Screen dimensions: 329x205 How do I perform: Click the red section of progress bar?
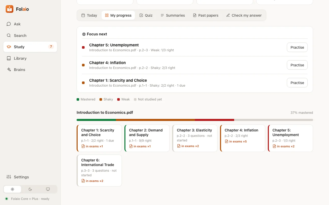pos(214,120)
